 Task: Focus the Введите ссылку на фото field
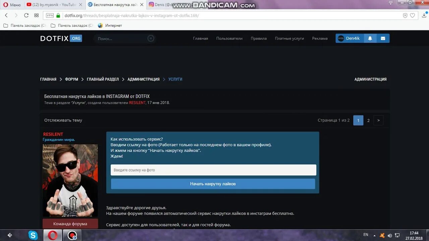[213, 170]
